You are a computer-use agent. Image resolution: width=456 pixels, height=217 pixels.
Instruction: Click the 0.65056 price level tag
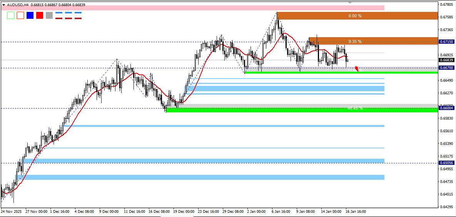447,163
